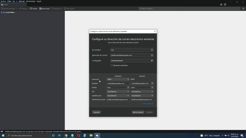Select the Inicio tab
246x138 pixels.
[x=13, y=5]
